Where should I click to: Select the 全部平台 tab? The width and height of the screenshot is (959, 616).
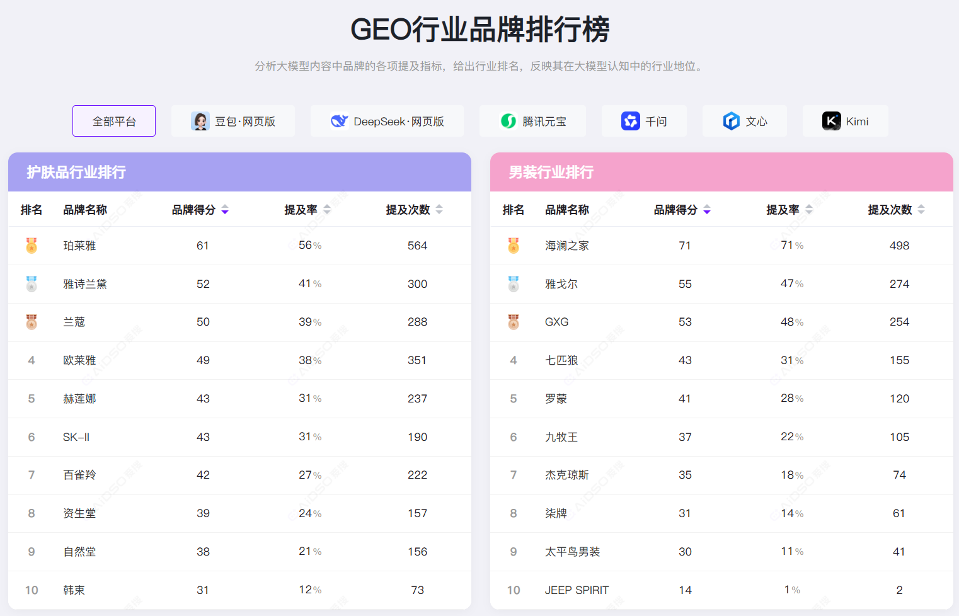[114, 121]
